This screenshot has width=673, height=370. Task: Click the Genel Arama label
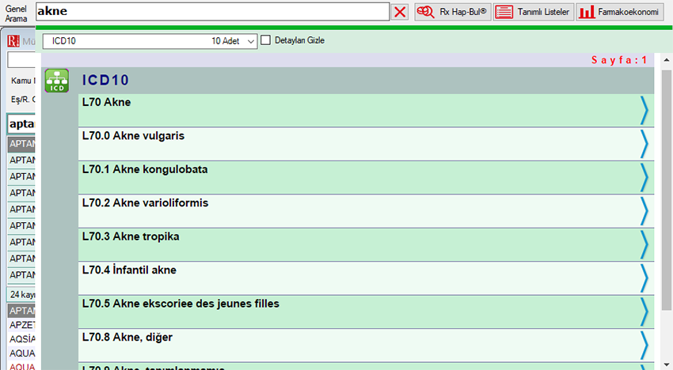16,12
